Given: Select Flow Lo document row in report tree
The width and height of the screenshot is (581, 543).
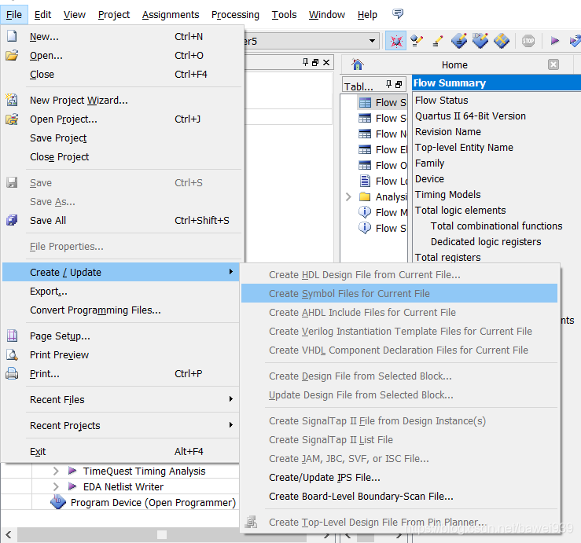Looking at the screenshot, I should point(382,181).
